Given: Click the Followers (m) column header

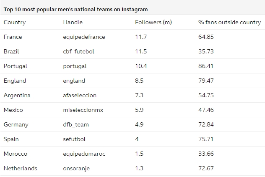Looking at the screenshot, I should point(153,22).
